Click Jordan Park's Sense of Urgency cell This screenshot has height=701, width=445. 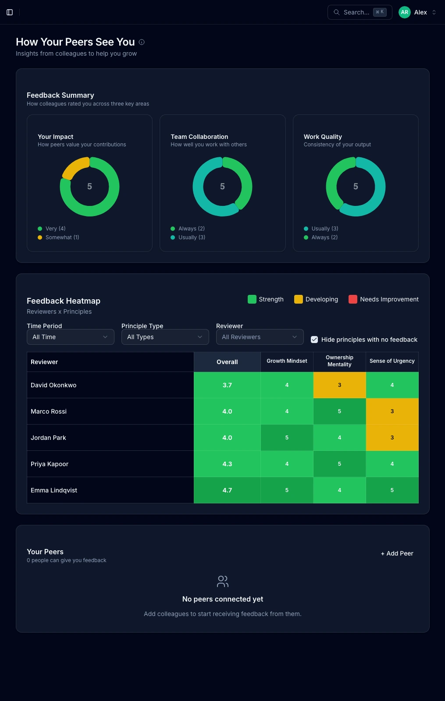392,438
